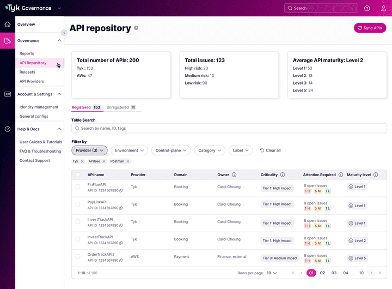Click the Attention Required info icon
This screenshot has height=289, width=392.
[341, 175]
